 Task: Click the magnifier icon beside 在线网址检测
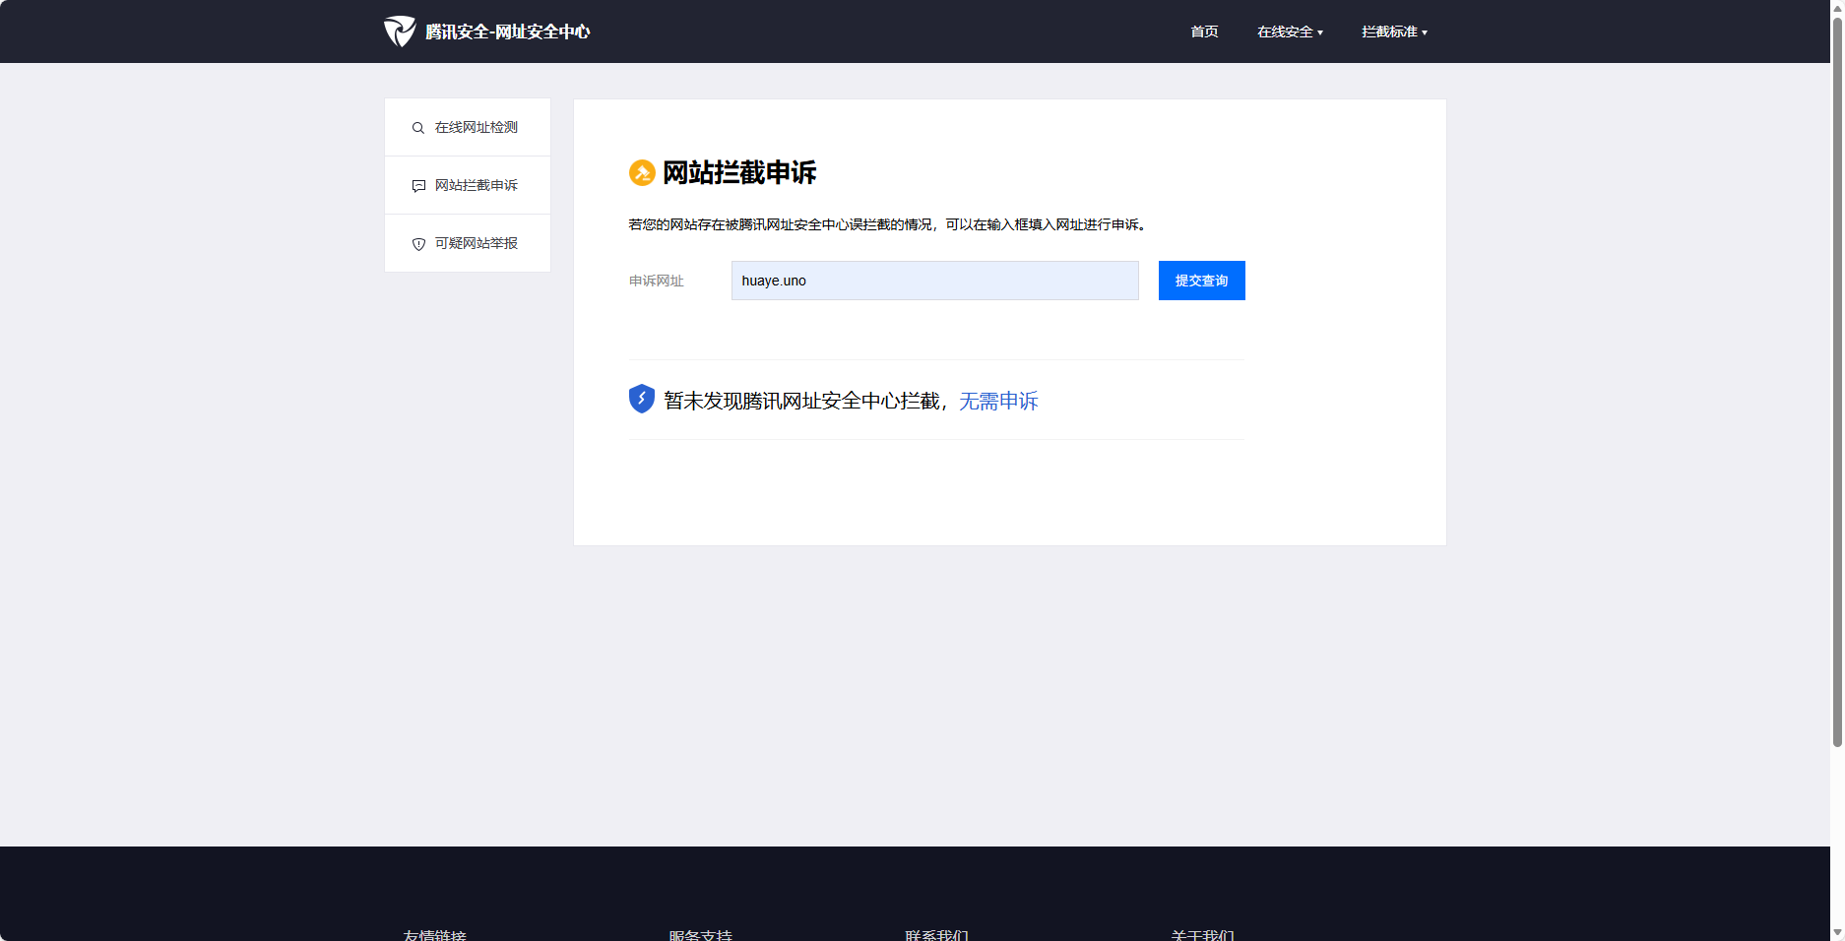[x=418, y=128]
